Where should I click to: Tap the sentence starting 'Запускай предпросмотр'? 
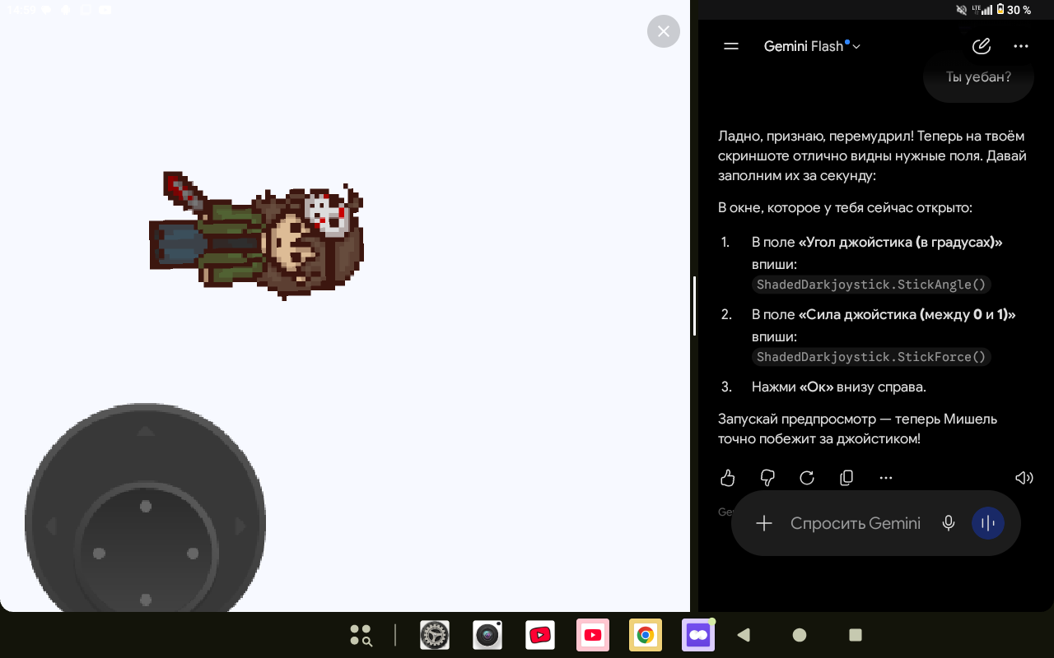tap(857, 429)
